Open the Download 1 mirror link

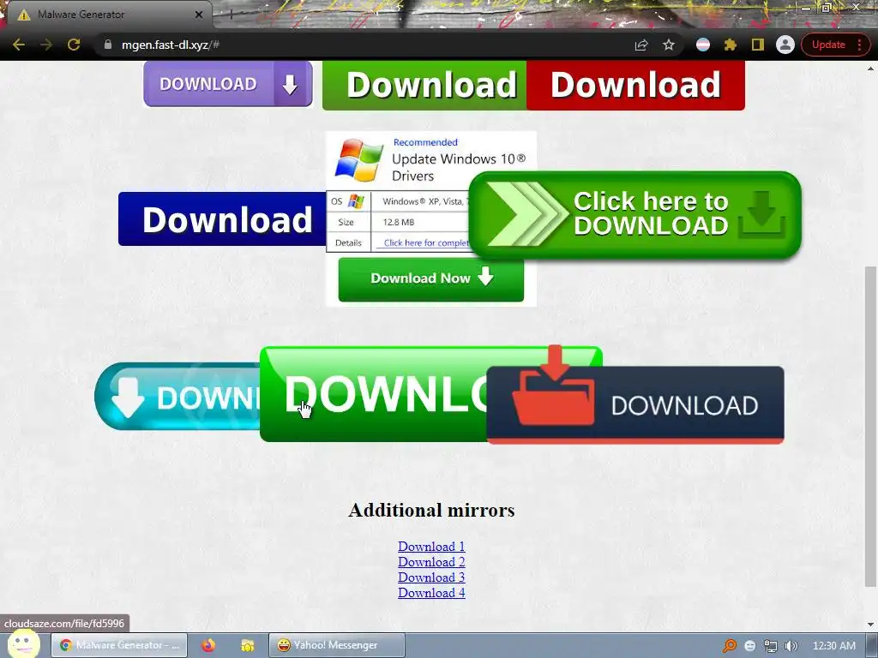click(431, 547)
